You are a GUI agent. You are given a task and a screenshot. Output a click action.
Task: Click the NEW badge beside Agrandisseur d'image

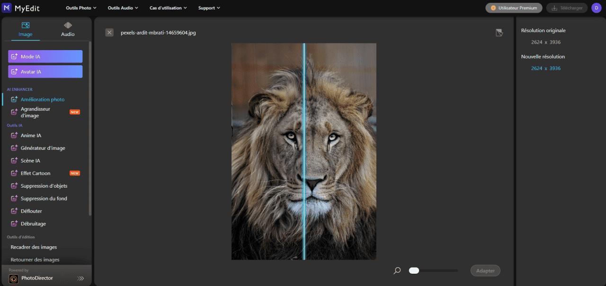click(75, 112)
